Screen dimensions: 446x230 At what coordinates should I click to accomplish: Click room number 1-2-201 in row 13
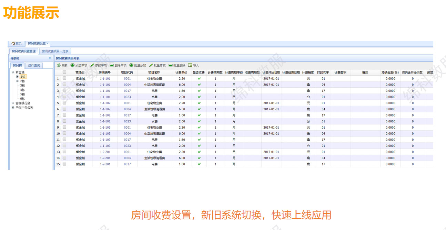(105, 152)
